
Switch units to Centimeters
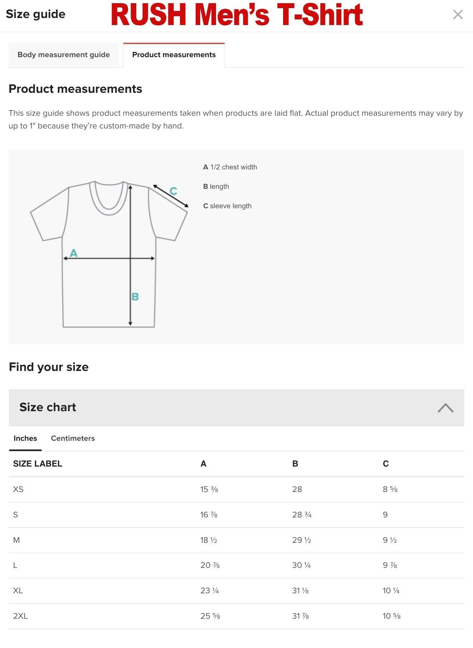72,438
